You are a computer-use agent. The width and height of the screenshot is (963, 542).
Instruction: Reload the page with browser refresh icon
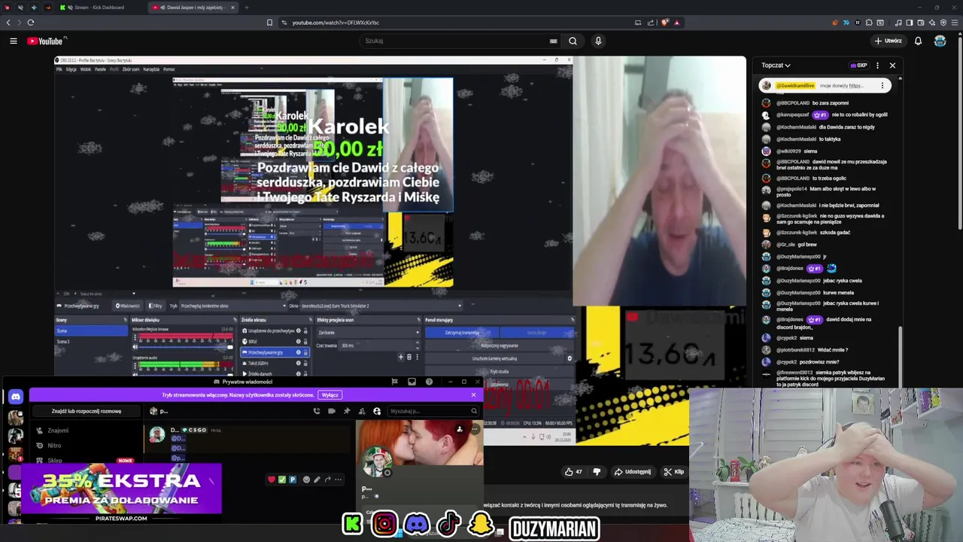[31, 23]
